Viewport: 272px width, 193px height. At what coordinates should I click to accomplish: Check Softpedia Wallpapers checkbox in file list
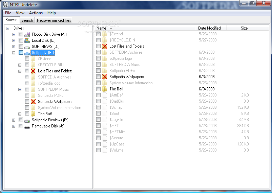(x=98, y=77)
